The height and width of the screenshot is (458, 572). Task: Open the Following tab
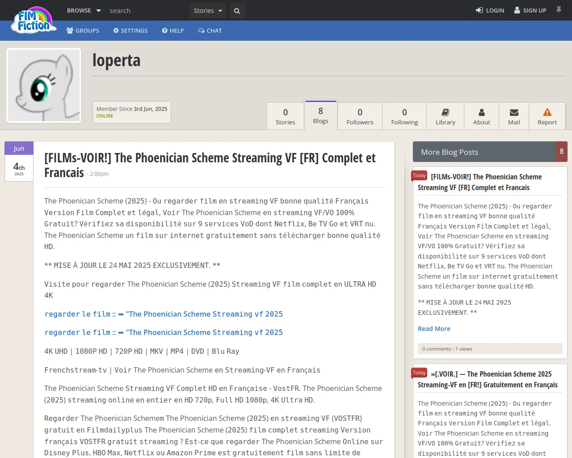404,116
